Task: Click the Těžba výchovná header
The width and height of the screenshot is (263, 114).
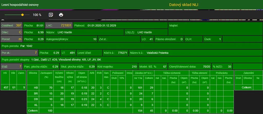Action: [172, 73]
